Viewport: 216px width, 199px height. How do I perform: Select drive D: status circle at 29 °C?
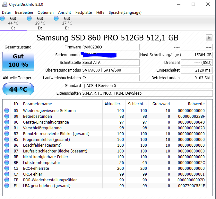click(29, 18)
